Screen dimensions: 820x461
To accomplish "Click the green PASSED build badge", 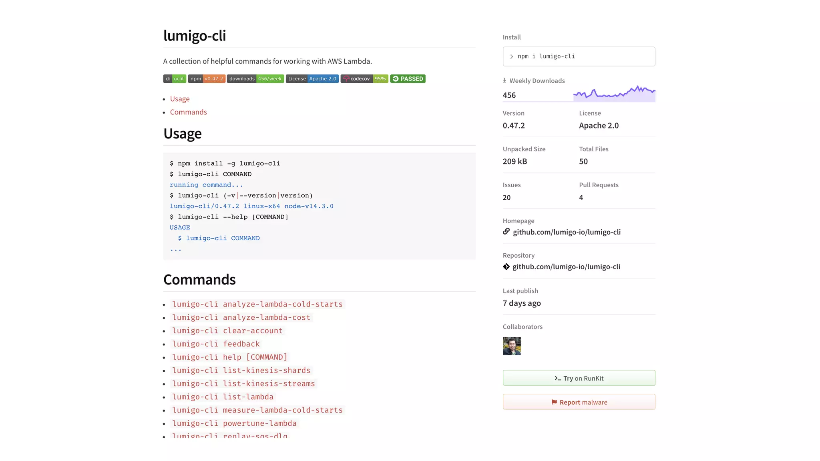I will point(408,79).
